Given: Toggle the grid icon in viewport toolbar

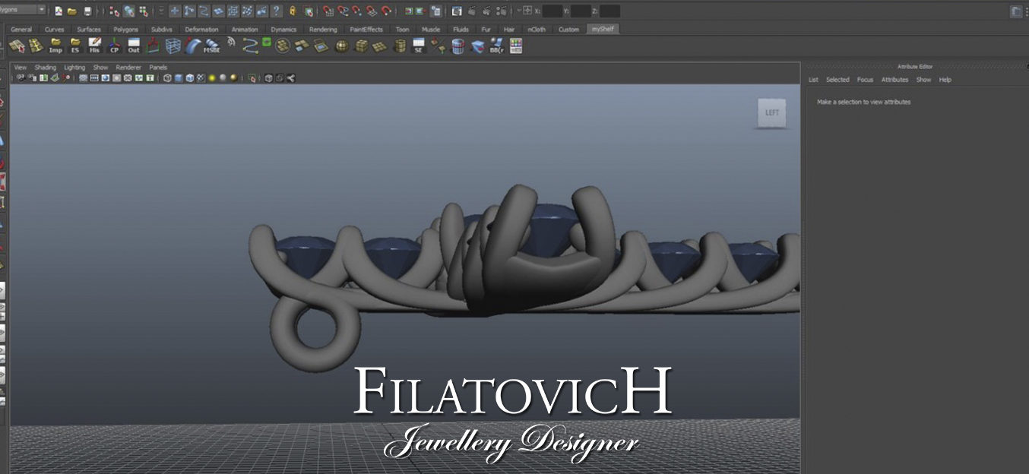Looking at the screenshot, I should (x=83, y=77).
